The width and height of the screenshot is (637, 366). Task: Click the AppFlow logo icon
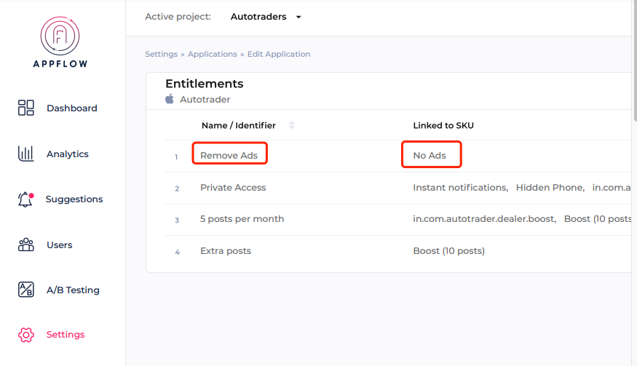(x=60, y=36)
